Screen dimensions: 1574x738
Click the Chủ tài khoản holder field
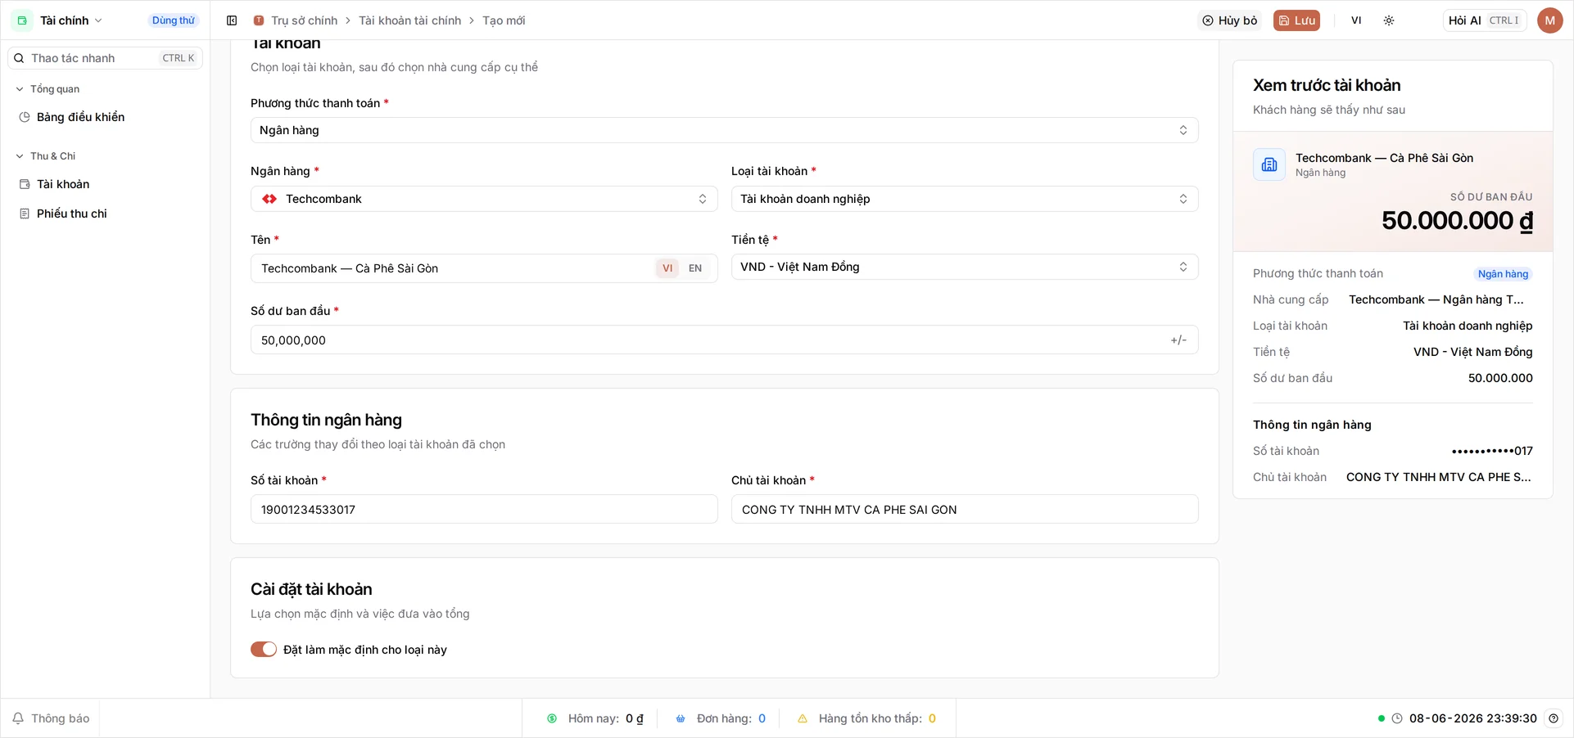coord(965,510)
